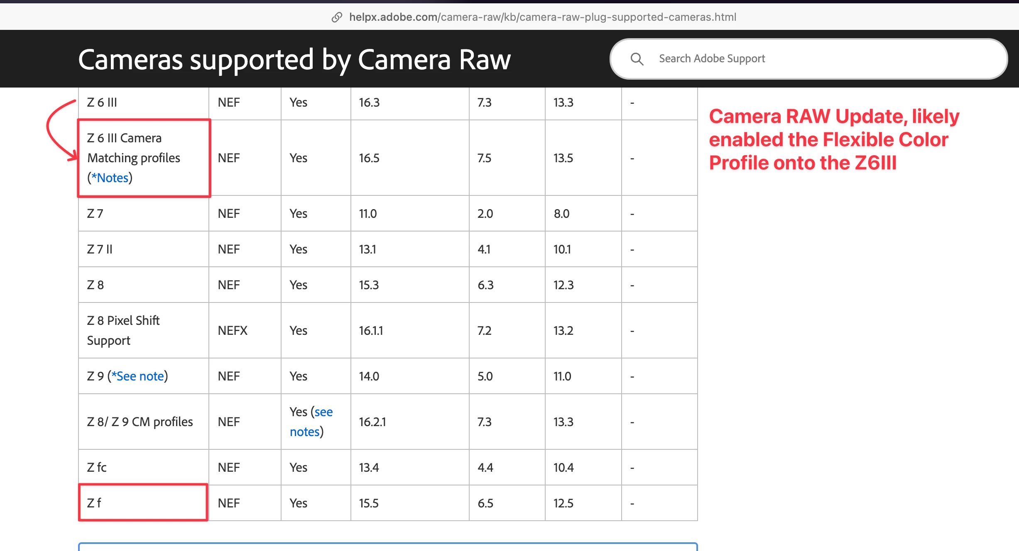Click the magnifying glass search icon

637,59
